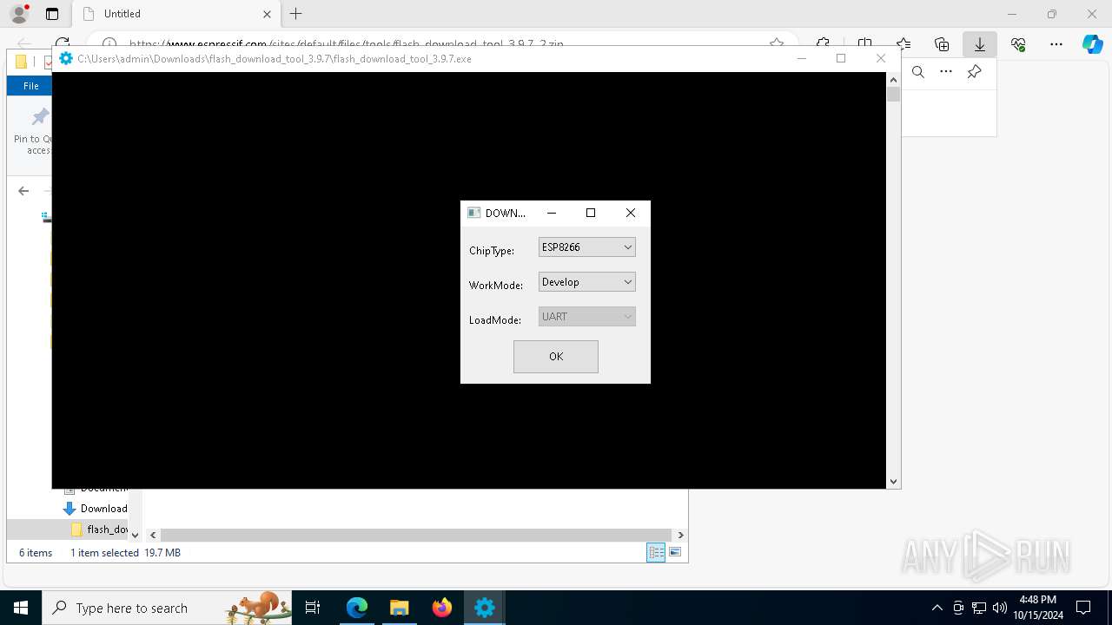Open the Windows Start menu
Screen dimensions: 1112x625
pyautogui.click(x=21, y=608)
